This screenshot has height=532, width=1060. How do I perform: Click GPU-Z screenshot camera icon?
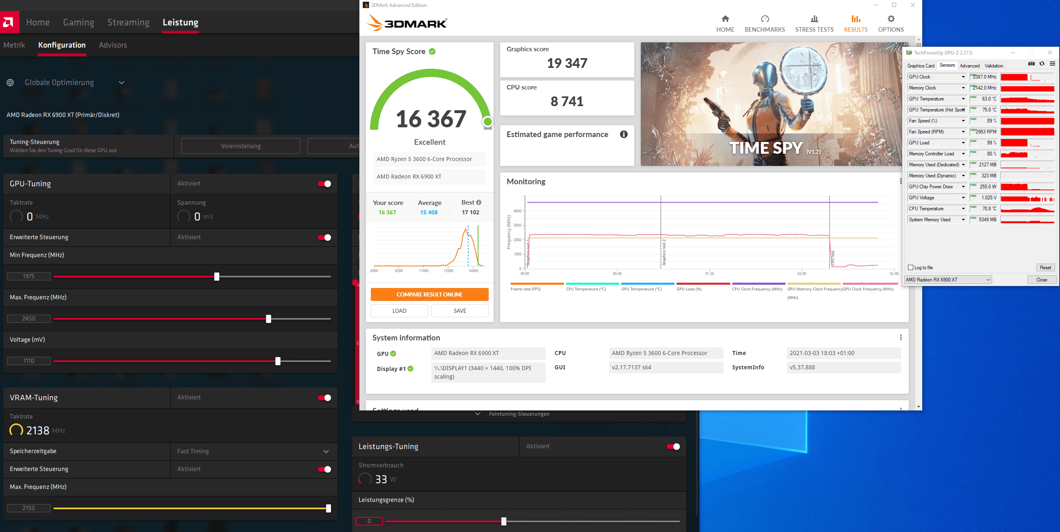coord(1031,63)
